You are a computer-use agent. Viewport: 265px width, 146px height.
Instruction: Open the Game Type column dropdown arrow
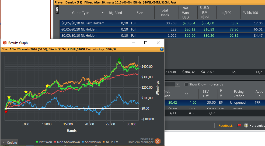coord(103,13)
